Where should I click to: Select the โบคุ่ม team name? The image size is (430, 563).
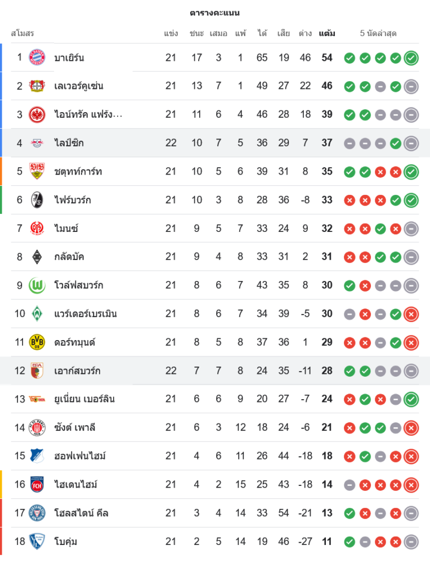click(x=66, y=542)
